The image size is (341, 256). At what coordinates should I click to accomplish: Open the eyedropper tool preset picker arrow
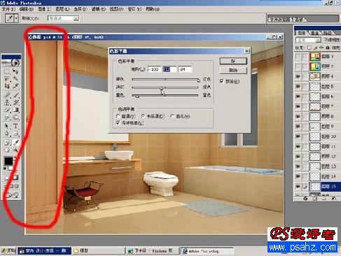click(x=16, y=18)
